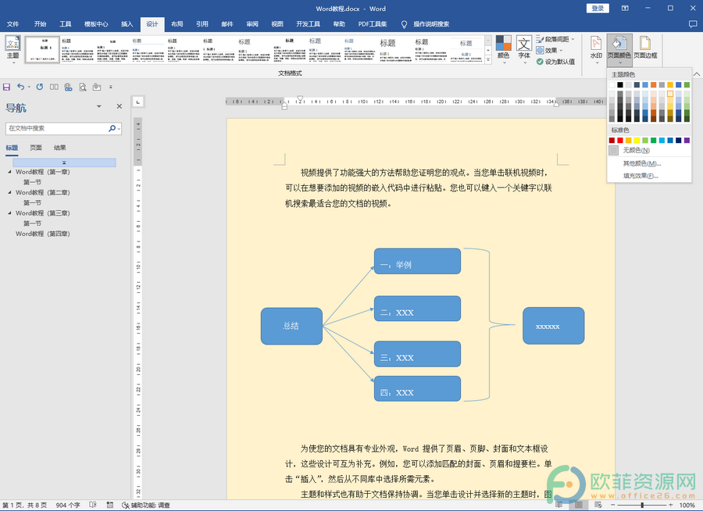Image resolution: width=703 pixels, height=511 pixels.
Task: Switch to the 引用 references tab
Action: [202, 24]
